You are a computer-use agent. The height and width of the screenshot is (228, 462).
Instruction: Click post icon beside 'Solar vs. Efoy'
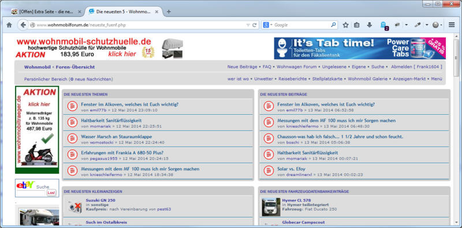click(x=269, y=170)
